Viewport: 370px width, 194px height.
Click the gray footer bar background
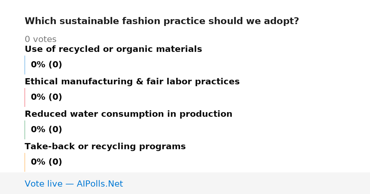click(247, 183)
